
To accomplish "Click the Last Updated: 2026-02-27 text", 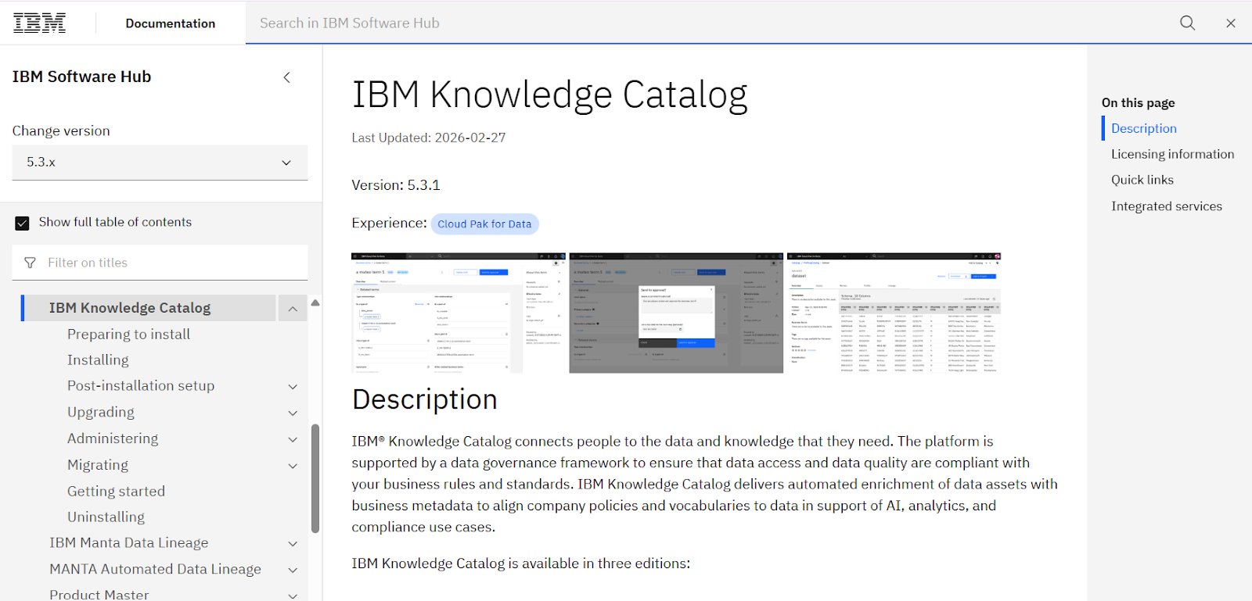I will [x=429, y=138].
